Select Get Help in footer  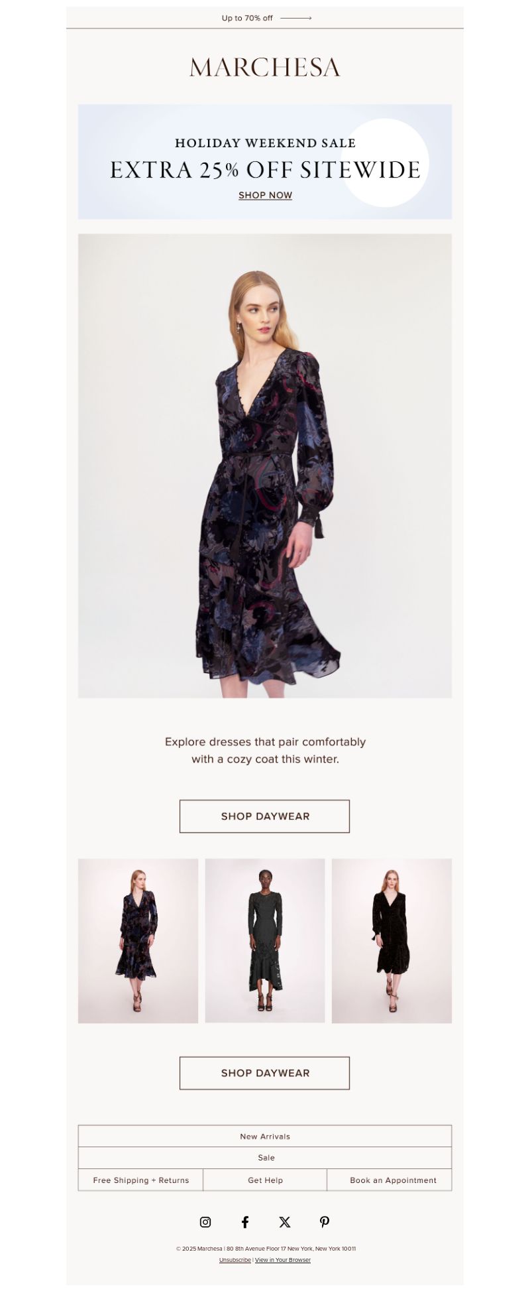click(x=265, y=1180)
